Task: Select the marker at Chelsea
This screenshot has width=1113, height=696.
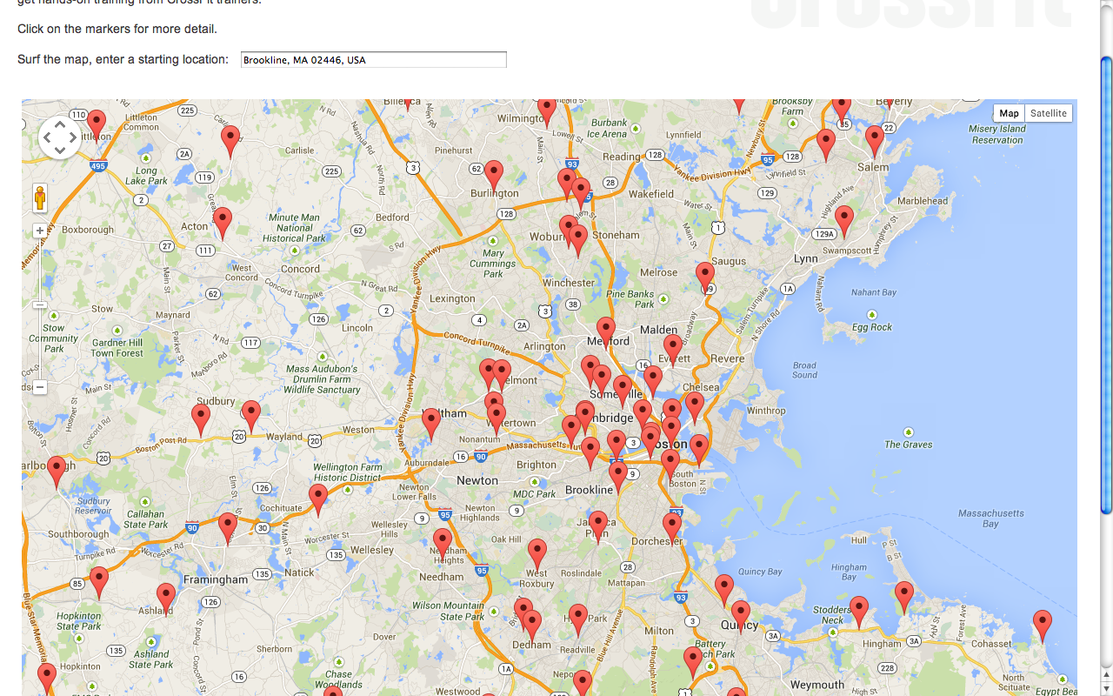Action: [x=694, y=409]
